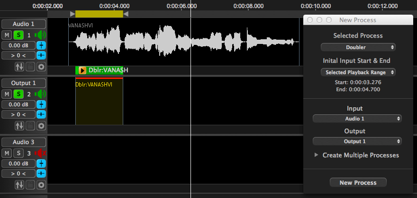The width and height of the screenshot is (417, 198).
Task: Click the up-down arrows icon on Audio 3
Action: pos(19,185)
